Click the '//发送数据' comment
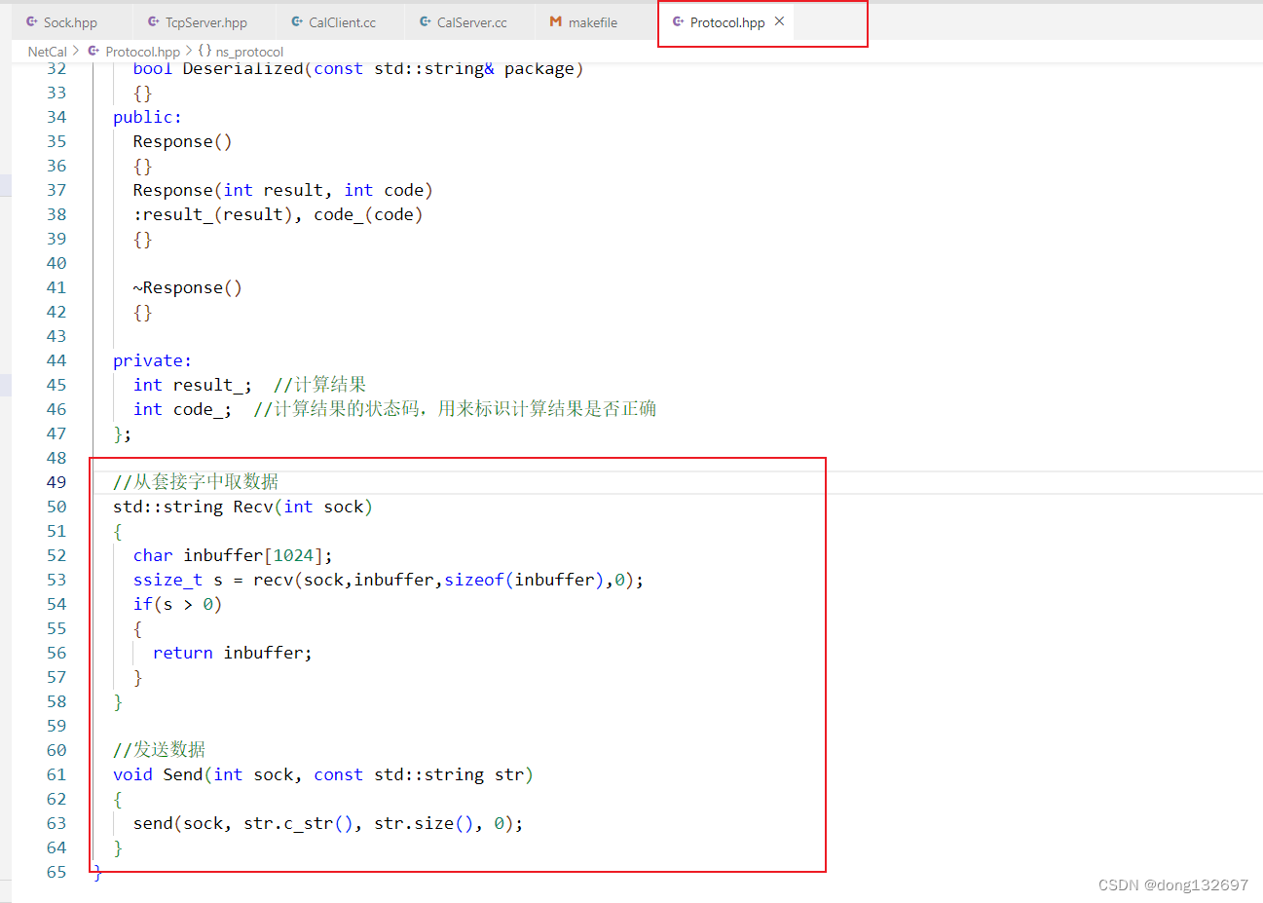The width and height of the screenshot is (1263, 903). tap(159, 749)
